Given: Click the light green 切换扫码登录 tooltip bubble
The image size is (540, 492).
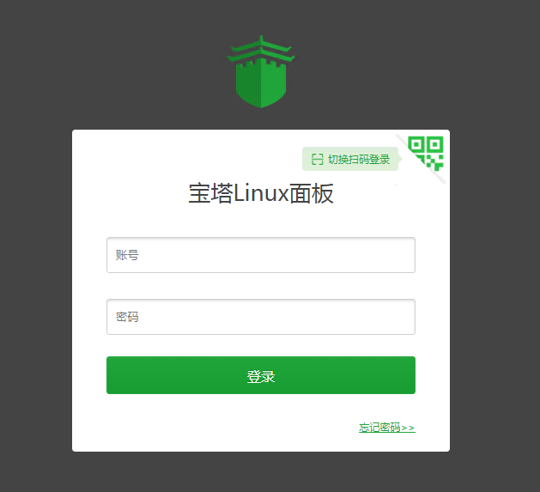Looking at the screenshot, I should pyautogui.click(x=350, y=159).
